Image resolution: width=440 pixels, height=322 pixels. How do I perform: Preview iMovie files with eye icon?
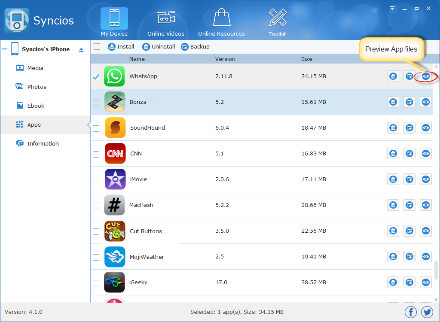tap(426, 179)
